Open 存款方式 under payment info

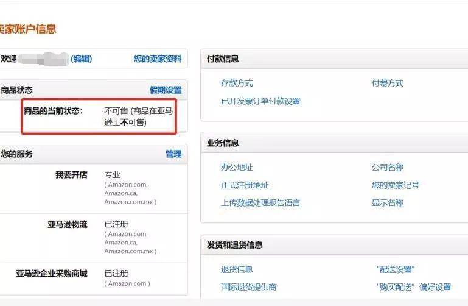[237, 83]
